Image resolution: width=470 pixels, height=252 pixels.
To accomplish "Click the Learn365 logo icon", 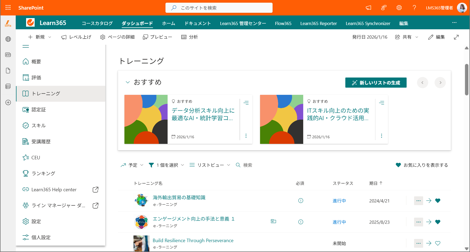I will tap(30, 23).
